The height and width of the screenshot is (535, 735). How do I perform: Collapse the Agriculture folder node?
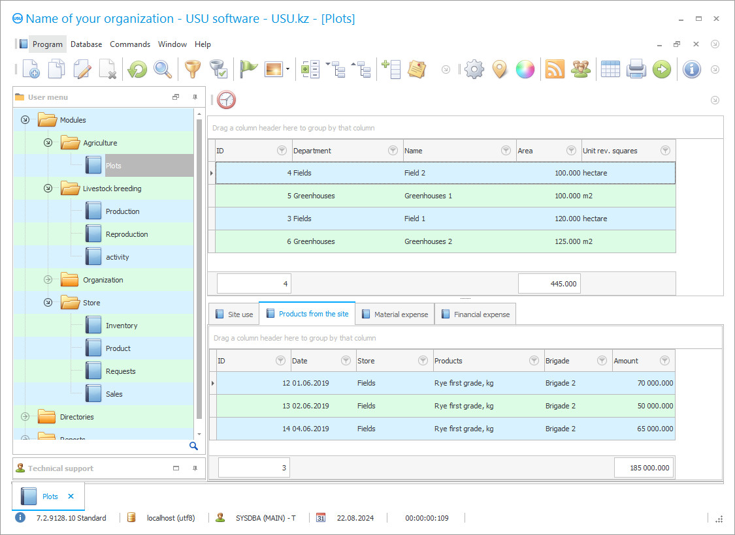(48, 143)
